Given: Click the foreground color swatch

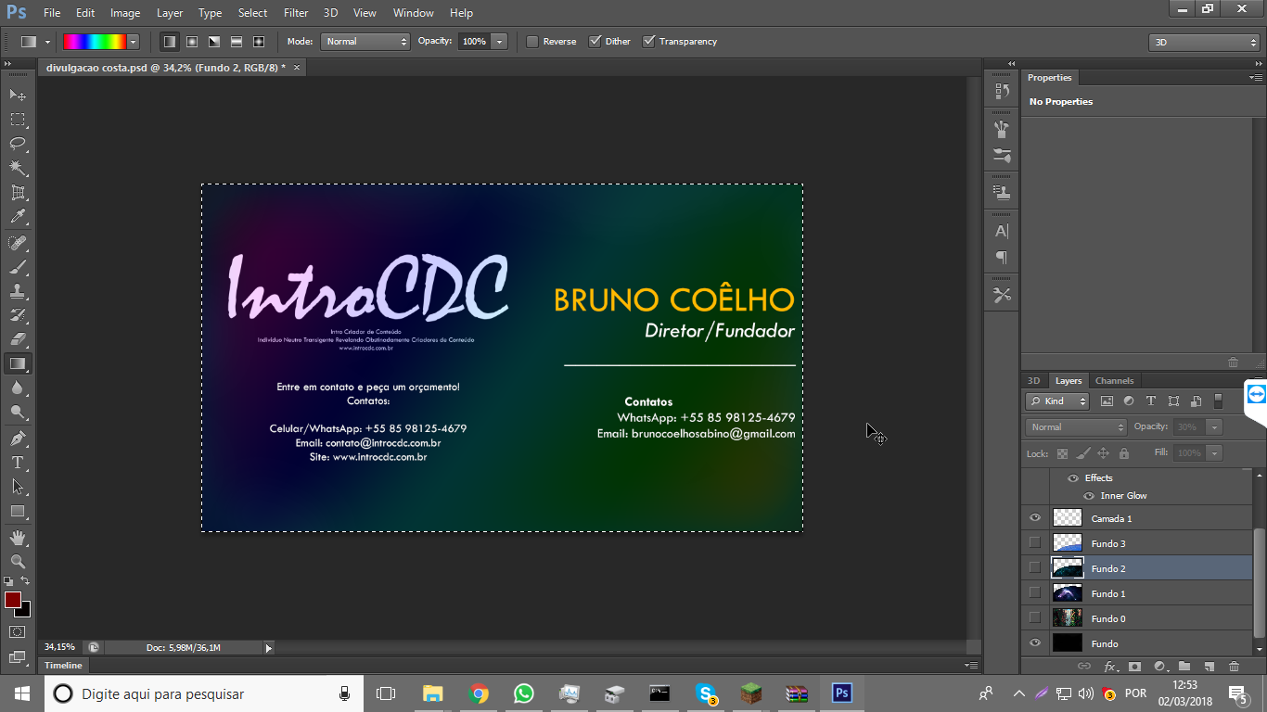Looking at the screenshot, I should pos(12,600).
